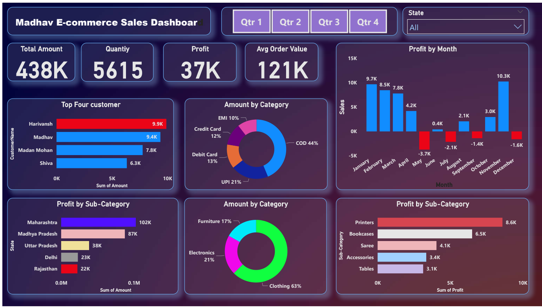The height and width of the screenshot is (307, 542).
Task: Select the Printers profit bar
Action: pyautogui.click(x=440, y=222)
